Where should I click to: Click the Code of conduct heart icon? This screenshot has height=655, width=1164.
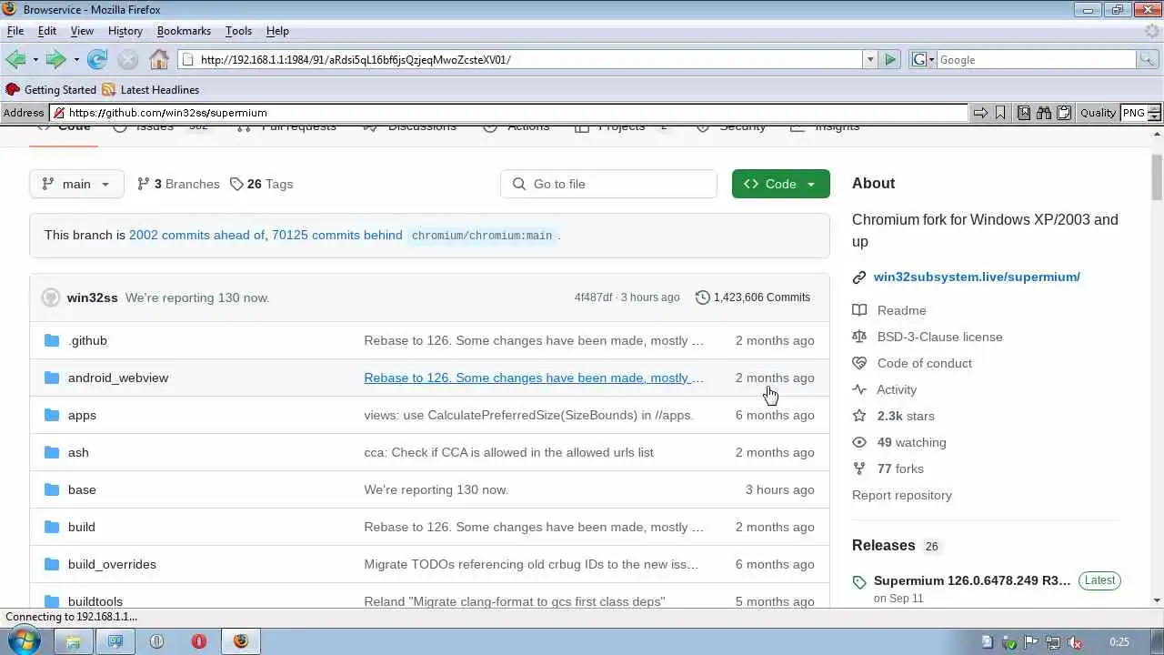coord(859,363)
